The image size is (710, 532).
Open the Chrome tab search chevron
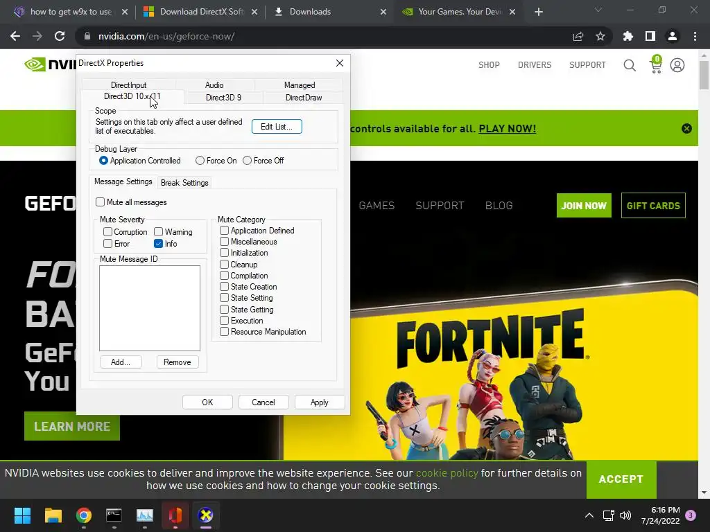click(598, 10)
